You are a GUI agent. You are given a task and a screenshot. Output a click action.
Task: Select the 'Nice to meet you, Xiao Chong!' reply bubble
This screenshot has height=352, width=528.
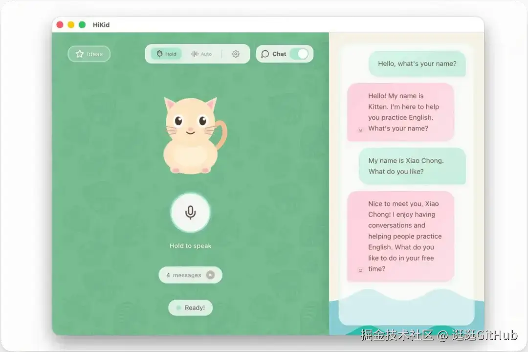click(x=400, y=236)
